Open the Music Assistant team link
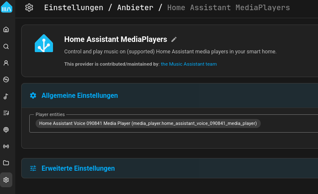 189,64
